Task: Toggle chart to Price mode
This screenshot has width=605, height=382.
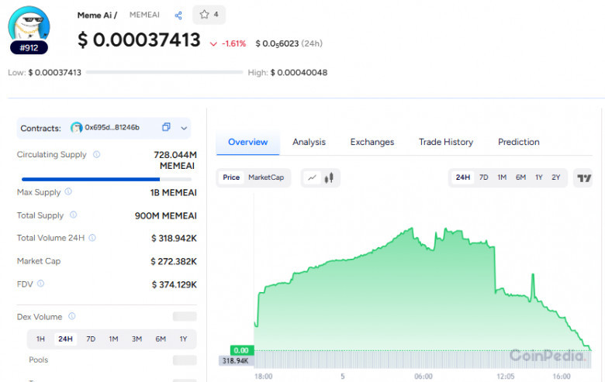Action: coord(231,177)
